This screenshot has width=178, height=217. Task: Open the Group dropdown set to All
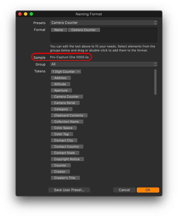pos(104,64)
